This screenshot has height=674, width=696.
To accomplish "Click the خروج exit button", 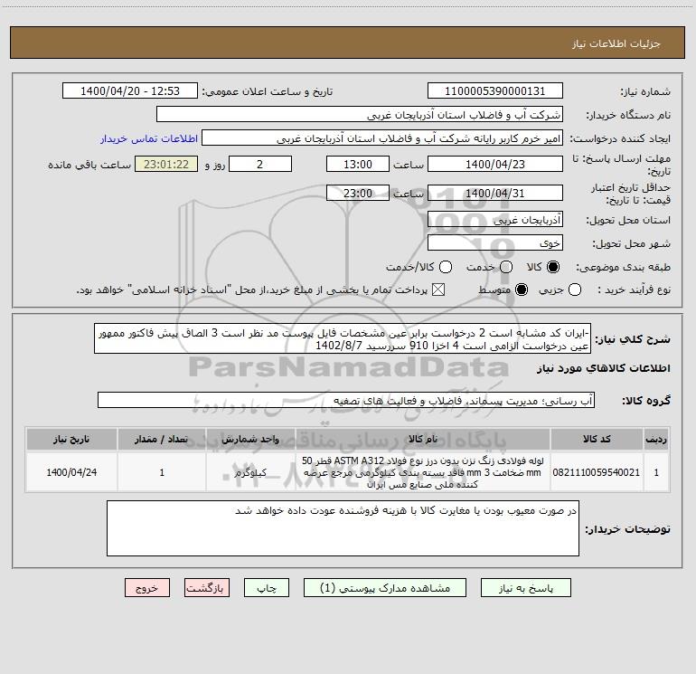I will (147, 588).
